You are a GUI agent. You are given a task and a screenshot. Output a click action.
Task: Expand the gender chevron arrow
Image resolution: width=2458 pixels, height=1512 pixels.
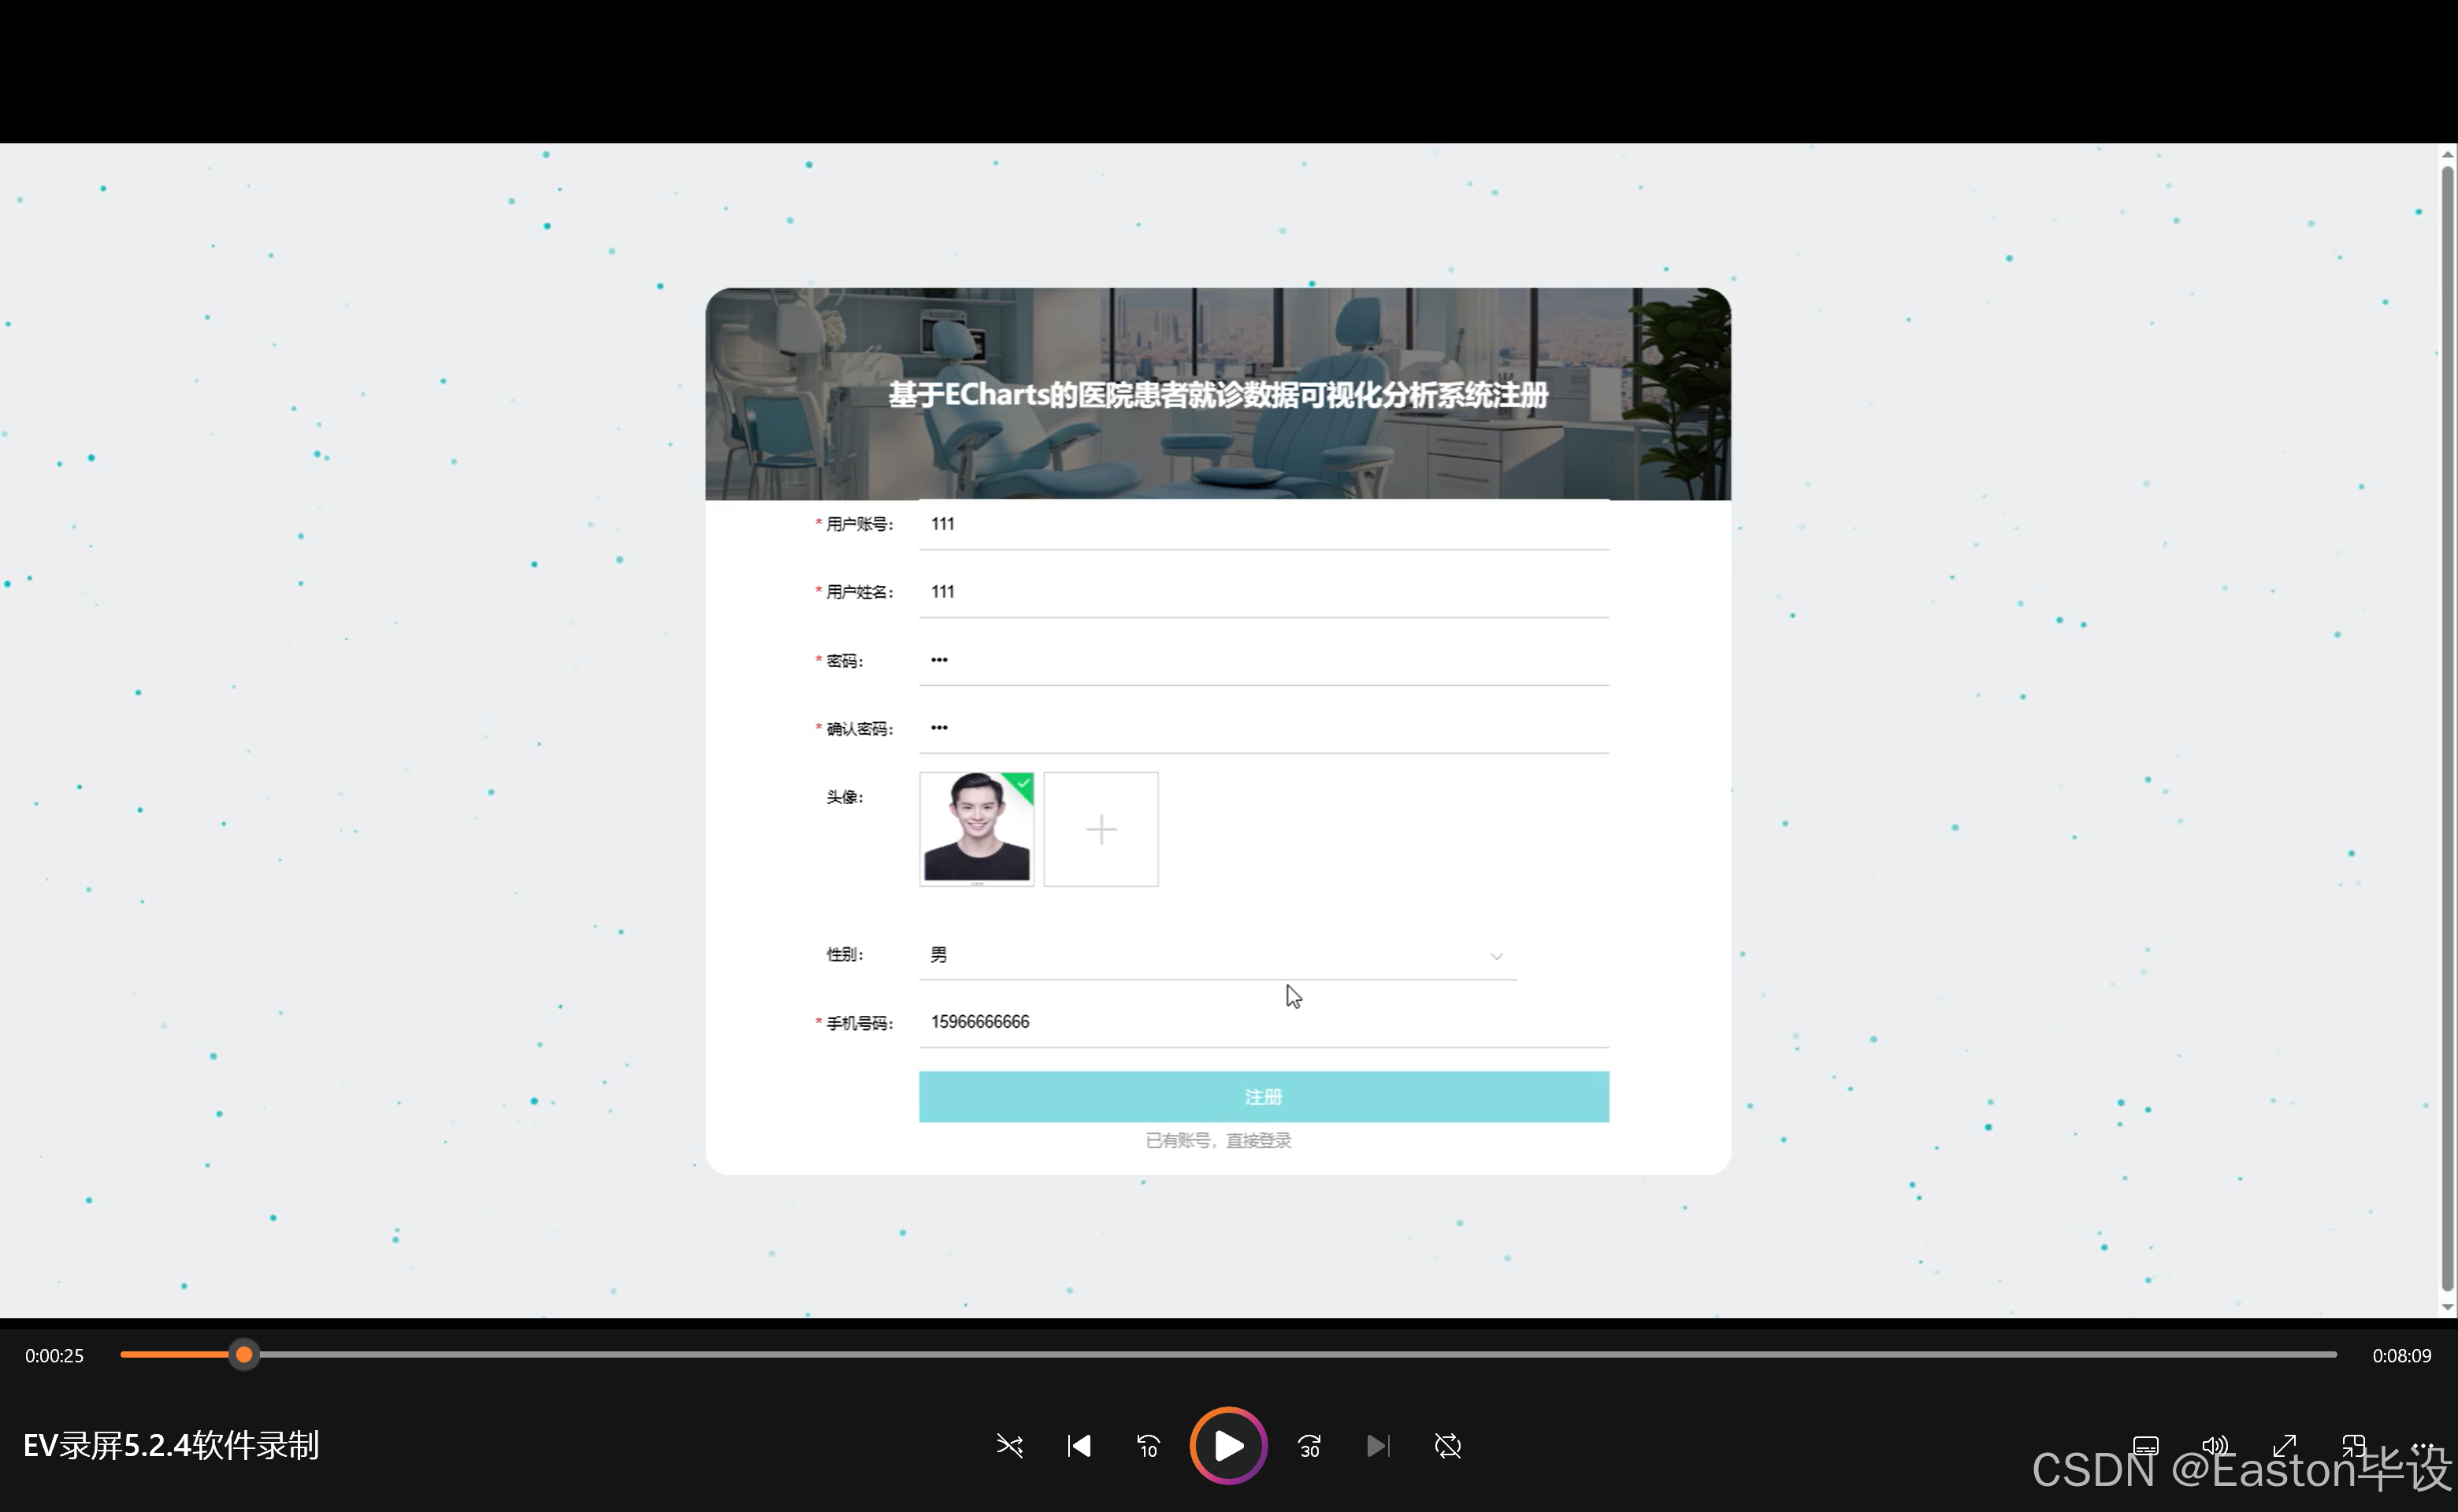(x=1495, y=956)
